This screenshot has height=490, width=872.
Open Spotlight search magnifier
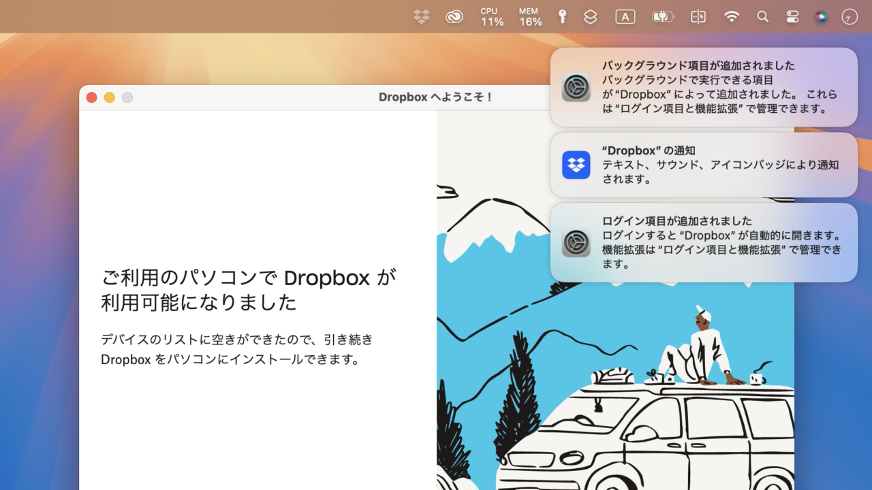[x=763, y=17]
